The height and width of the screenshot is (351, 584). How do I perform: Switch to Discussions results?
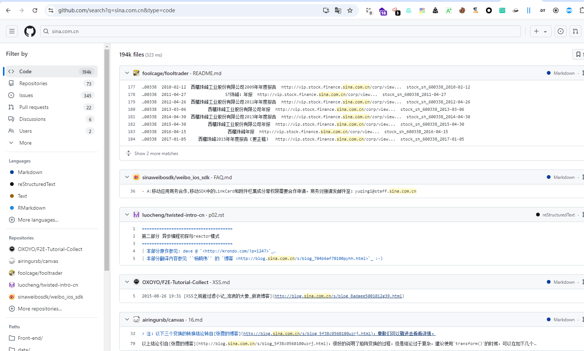coord(32,119)
